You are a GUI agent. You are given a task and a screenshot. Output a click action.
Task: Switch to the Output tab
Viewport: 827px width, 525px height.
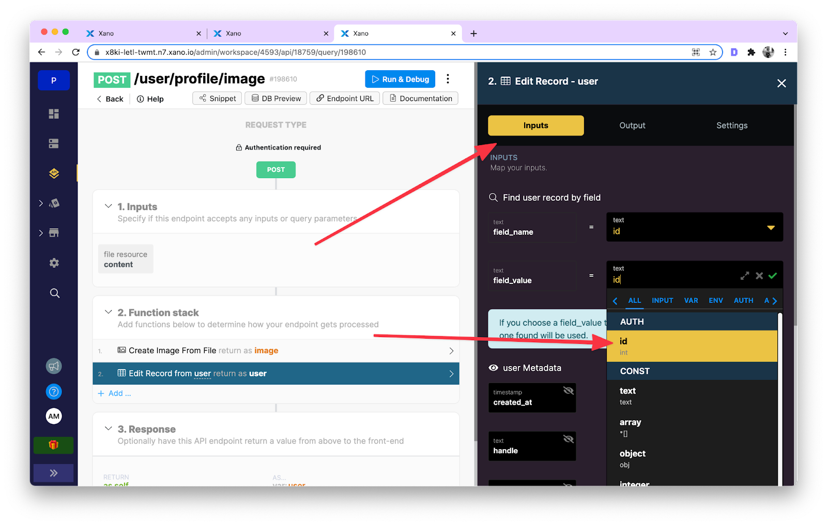coord(632,125)
